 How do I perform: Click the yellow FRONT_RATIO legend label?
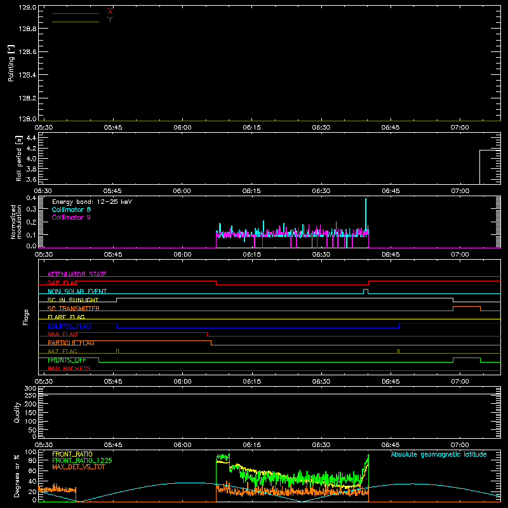pyautogui.click(x=72, y=454)
